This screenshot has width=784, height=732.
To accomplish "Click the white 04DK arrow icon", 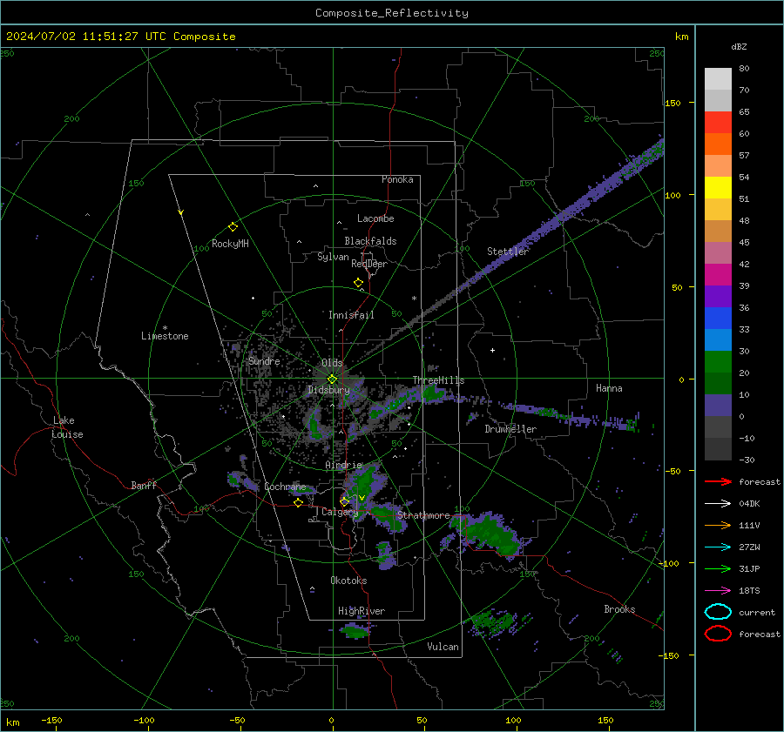I will [718, 504].
